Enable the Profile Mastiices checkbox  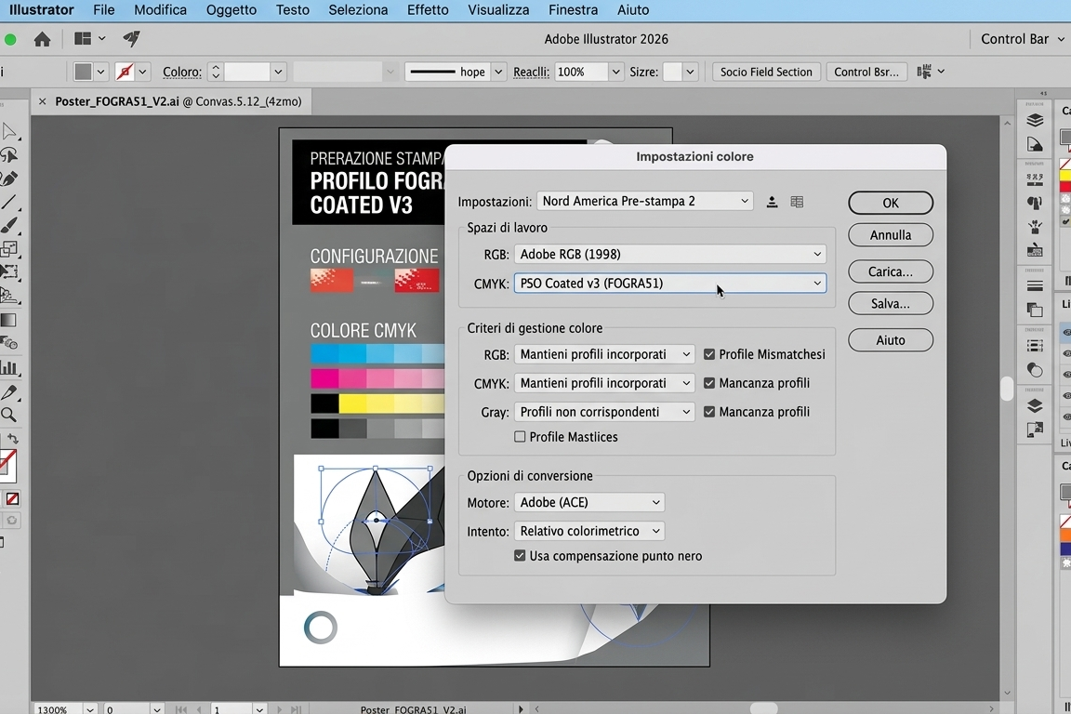coord(520,437)
